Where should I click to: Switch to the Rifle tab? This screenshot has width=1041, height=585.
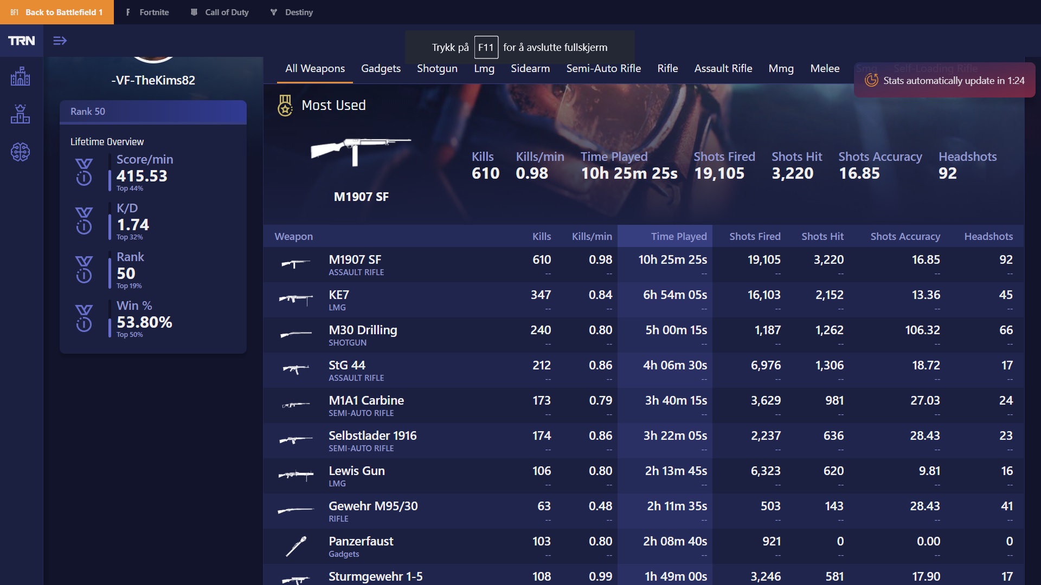(667, 69)
